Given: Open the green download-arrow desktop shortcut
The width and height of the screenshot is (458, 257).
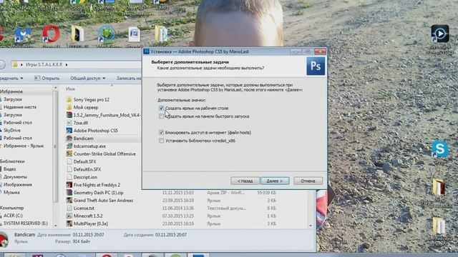Looking at the screenshot, I should [106, 34].
